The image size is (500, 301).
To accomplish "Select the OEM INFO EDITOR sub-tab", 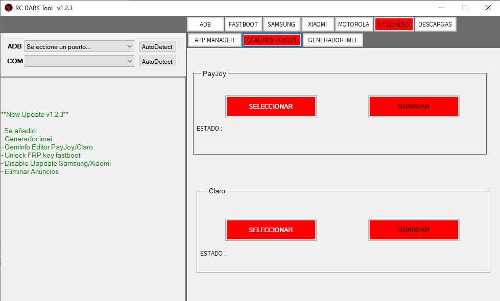I will 272,40.
